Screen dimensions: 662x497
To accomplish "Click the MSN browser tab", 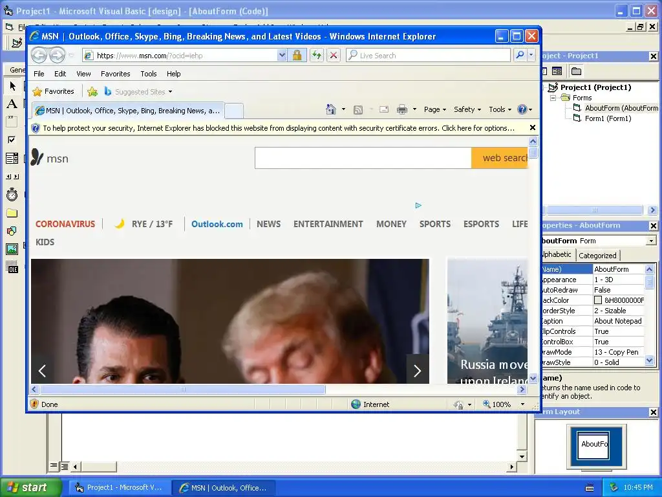I will 128,111.
